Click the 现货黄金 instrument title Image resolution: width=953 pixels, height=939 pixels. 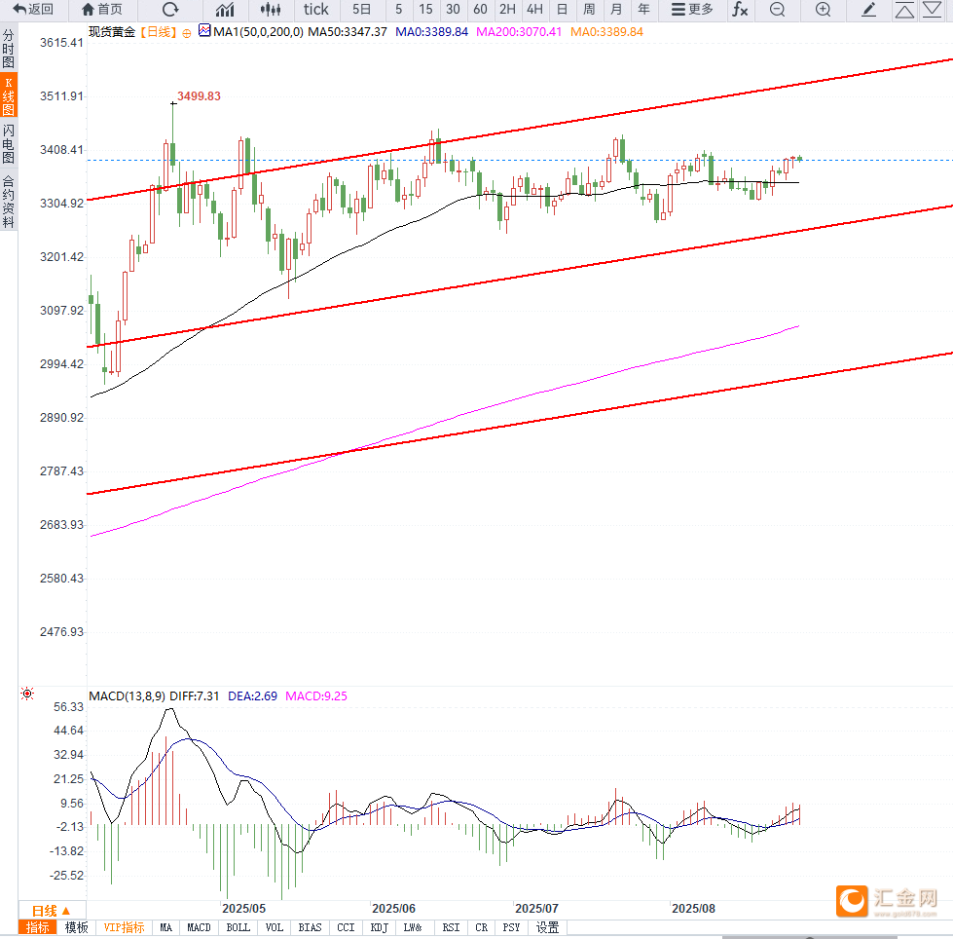pos(112,31)
